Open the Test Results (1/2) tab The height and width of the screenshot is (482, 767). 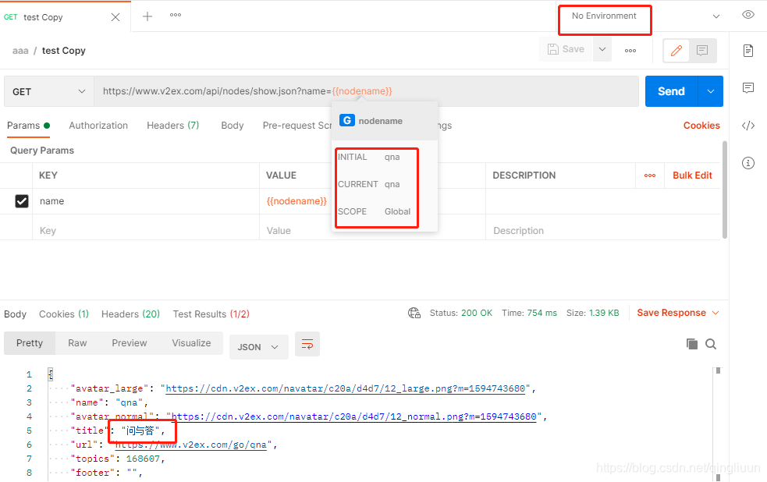click(x=211, y=314)
